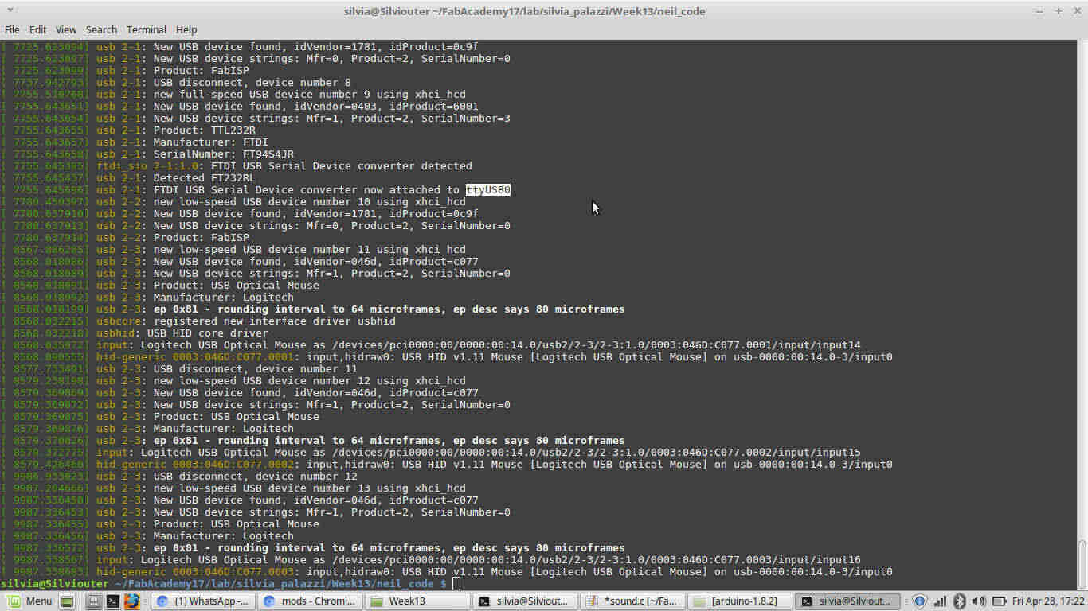Open the Search menu

101,29
